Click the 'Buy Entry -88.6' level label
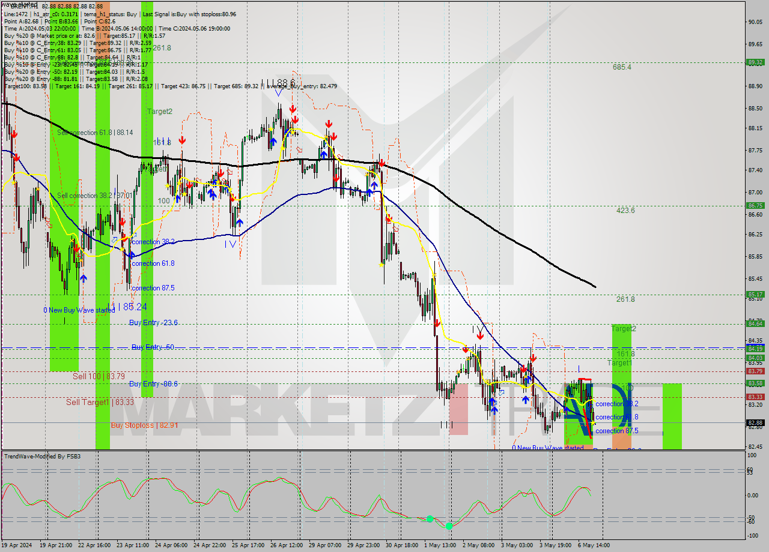Screen dimensions: 769x552 (153, 384)
